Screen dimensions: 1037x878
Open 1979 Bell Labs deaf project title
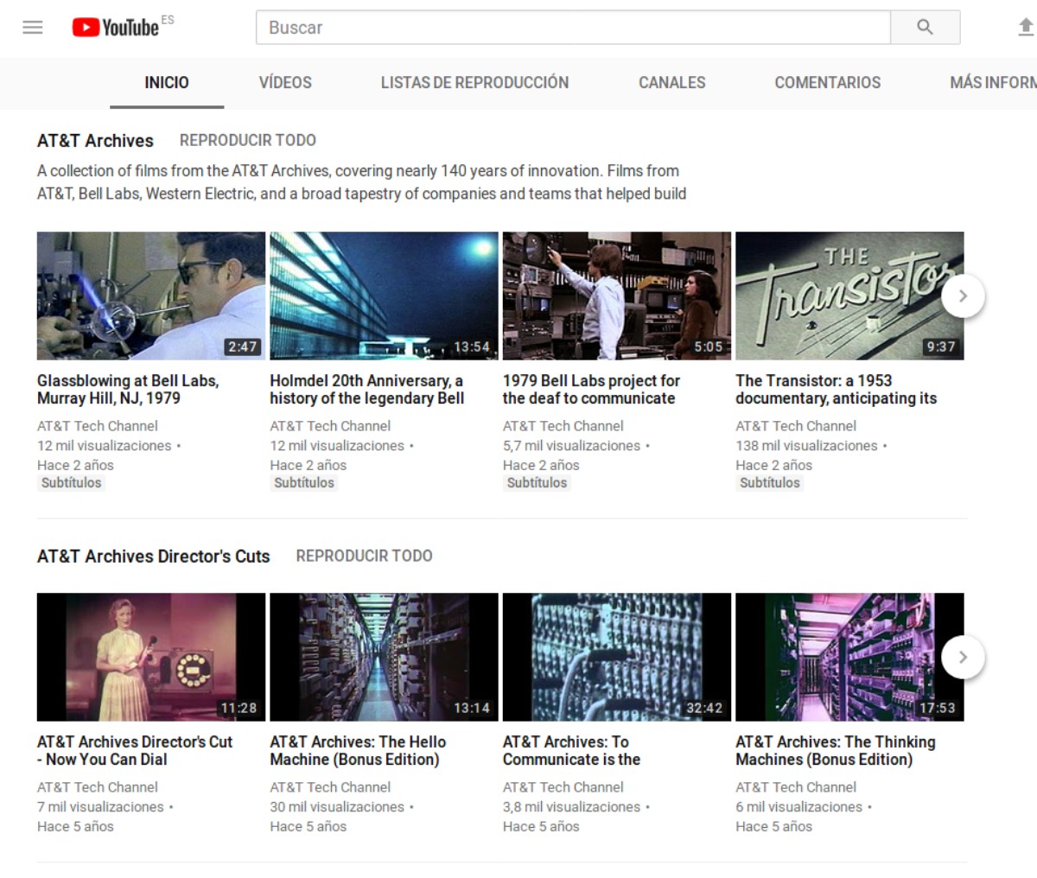click(x=591, y=390)
